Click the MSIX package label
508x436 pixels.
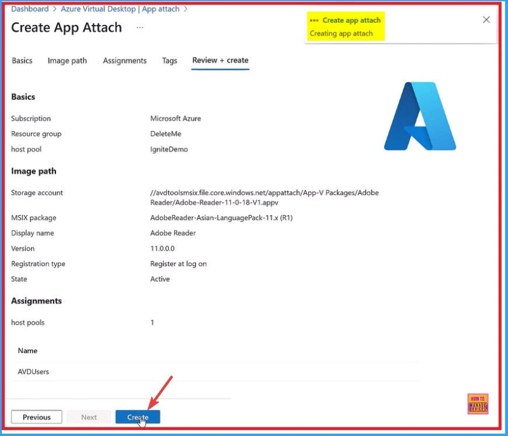click(33, 218)
